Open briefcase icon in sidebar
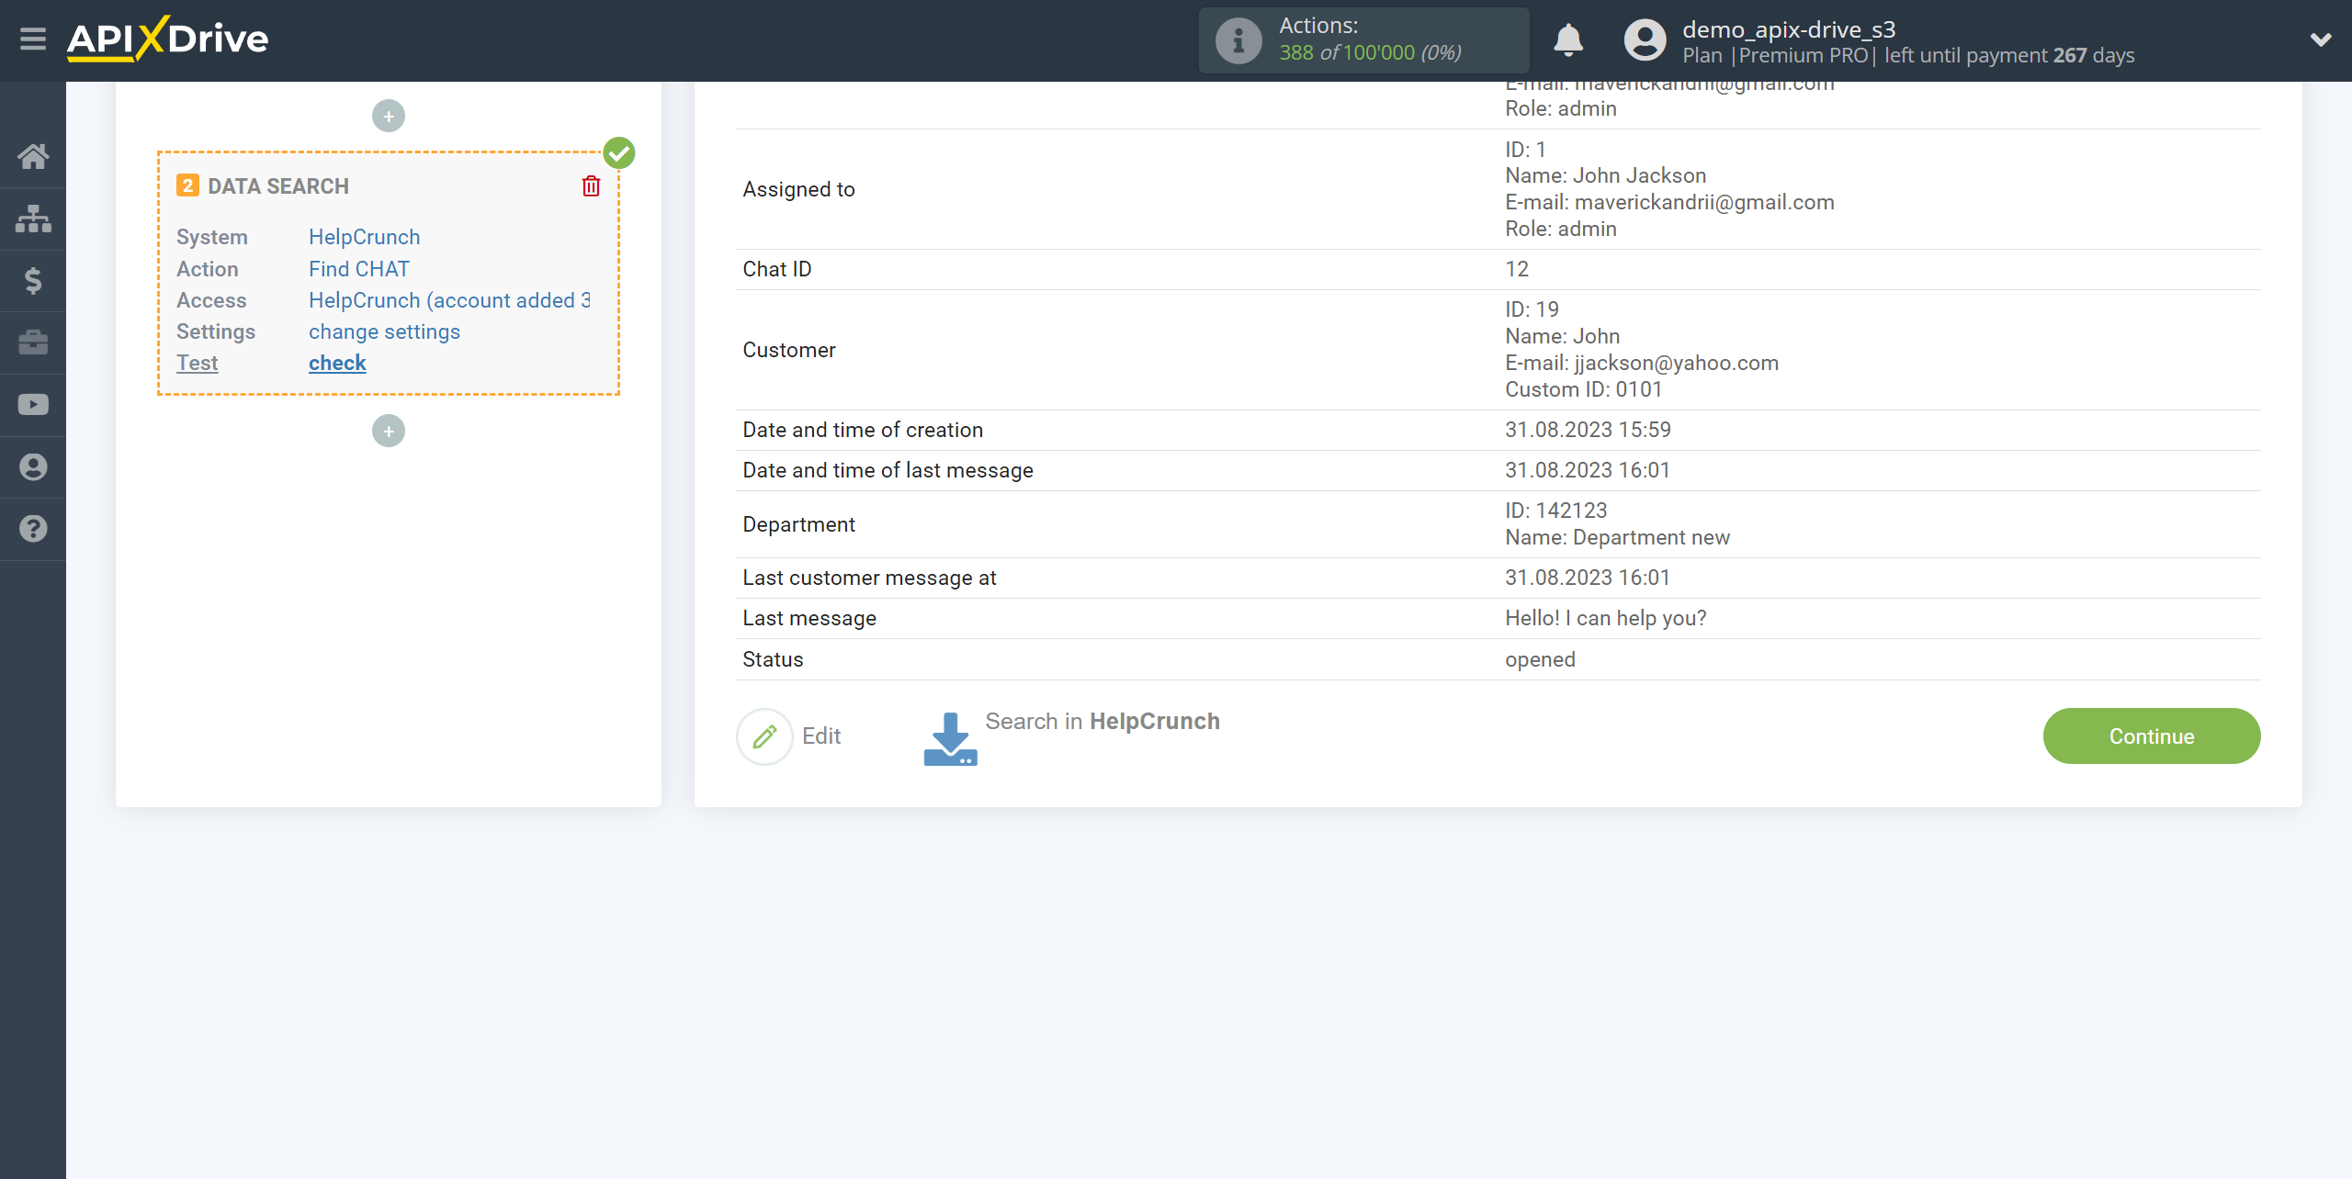 pos(33,342)
